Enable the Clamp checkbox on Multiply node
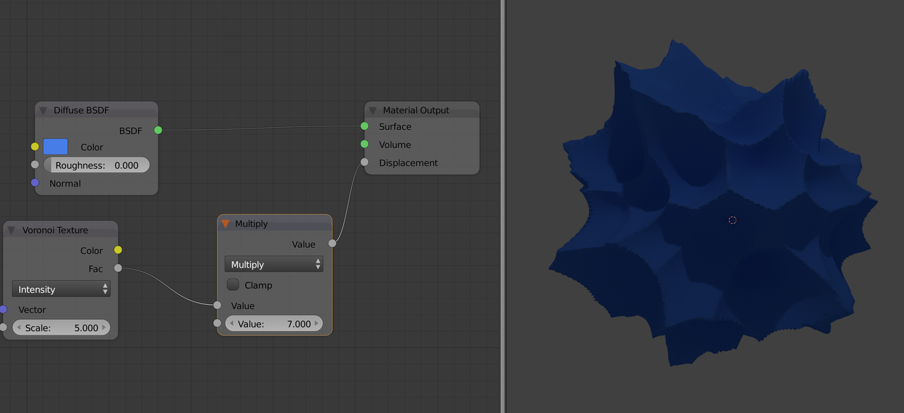The height and width of the screenshot is (413, 904). click(x=233, y=285)
